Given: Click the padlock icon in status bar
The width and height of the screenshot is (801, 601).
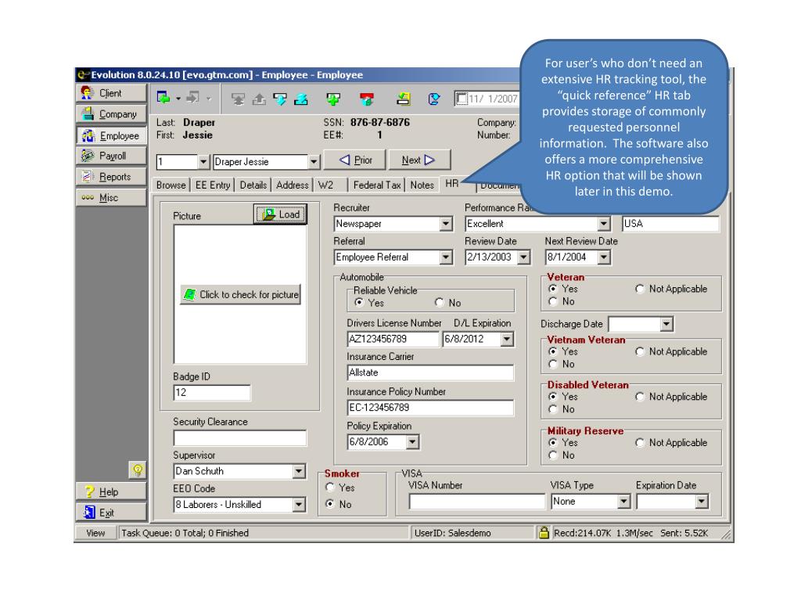Looking at the screenshot, I should click(x=544, y=532).
